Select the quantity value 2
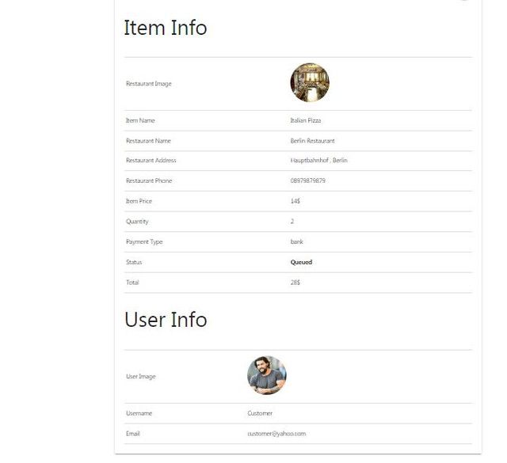507x463 pixels. coord(292,222)
